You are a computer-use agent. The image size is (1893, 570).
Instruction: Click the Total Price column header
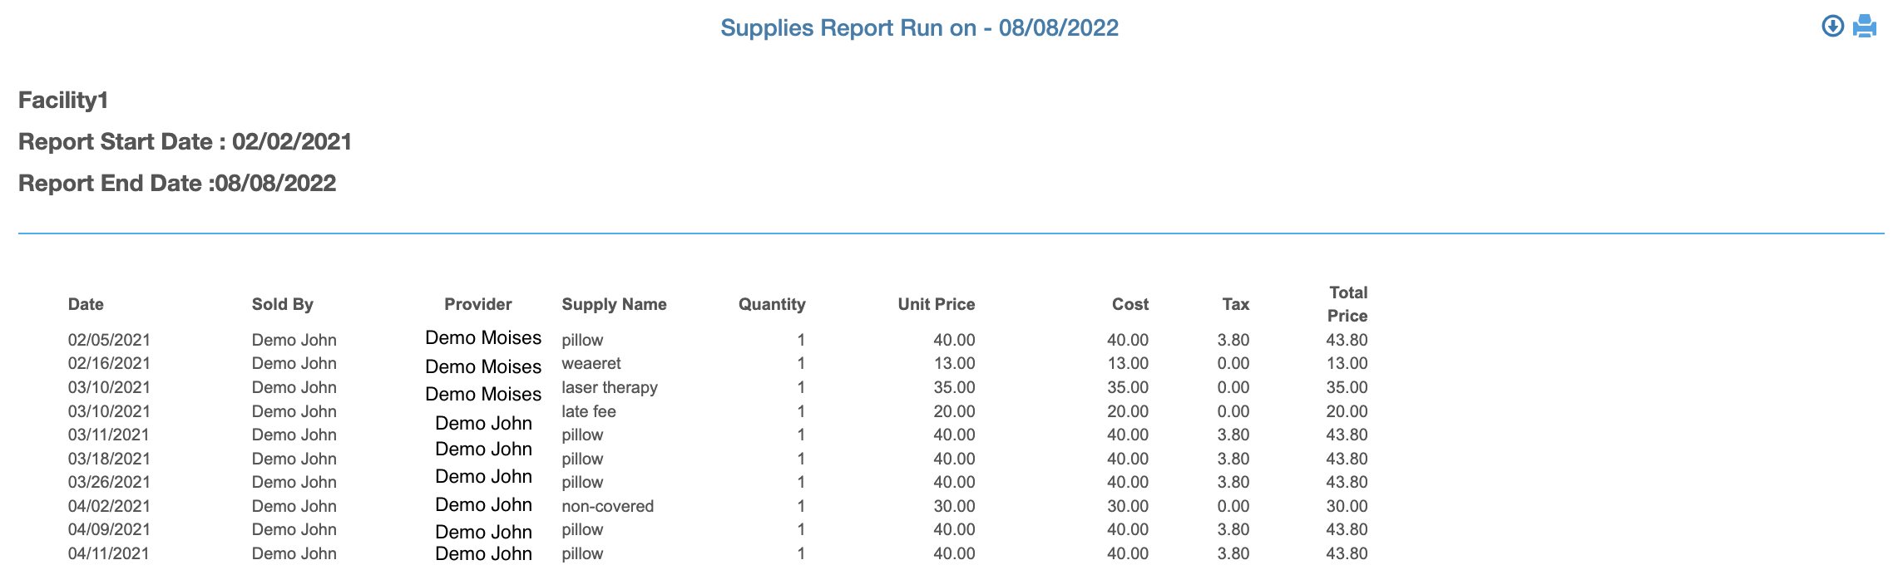tap(1347, 304)
